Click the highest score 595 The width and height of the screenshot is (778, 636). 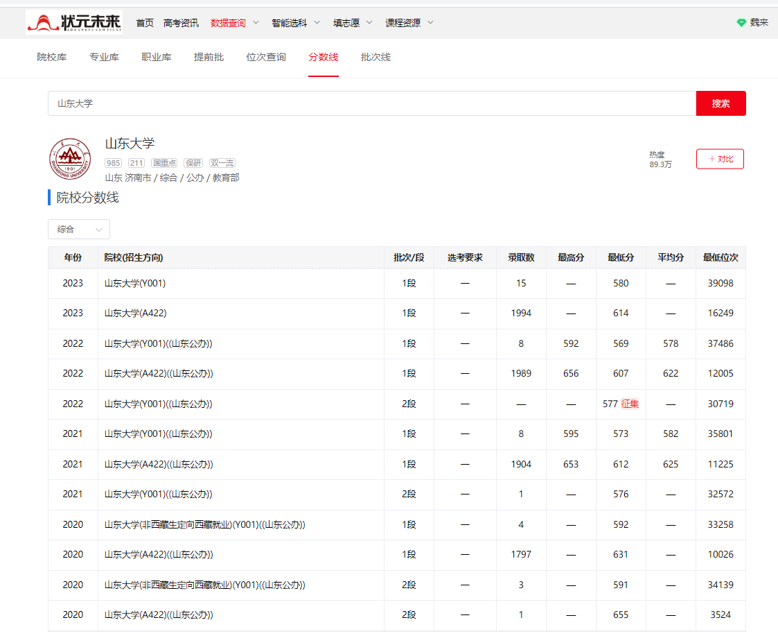(x=571, y=433)
